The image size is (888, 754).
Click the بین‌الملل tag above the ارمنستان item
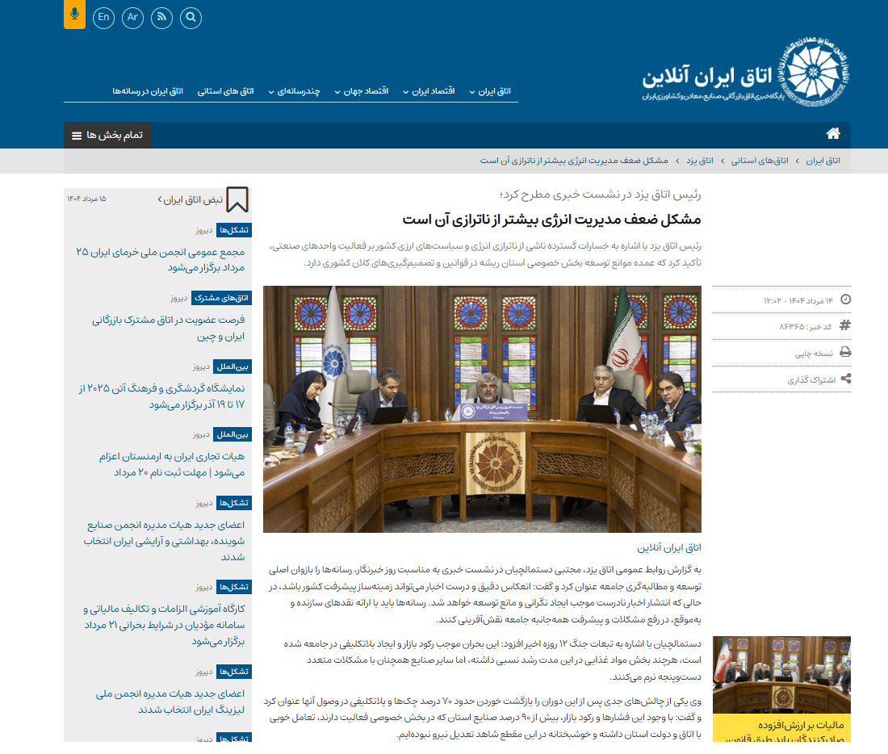[x=232, y=434]
